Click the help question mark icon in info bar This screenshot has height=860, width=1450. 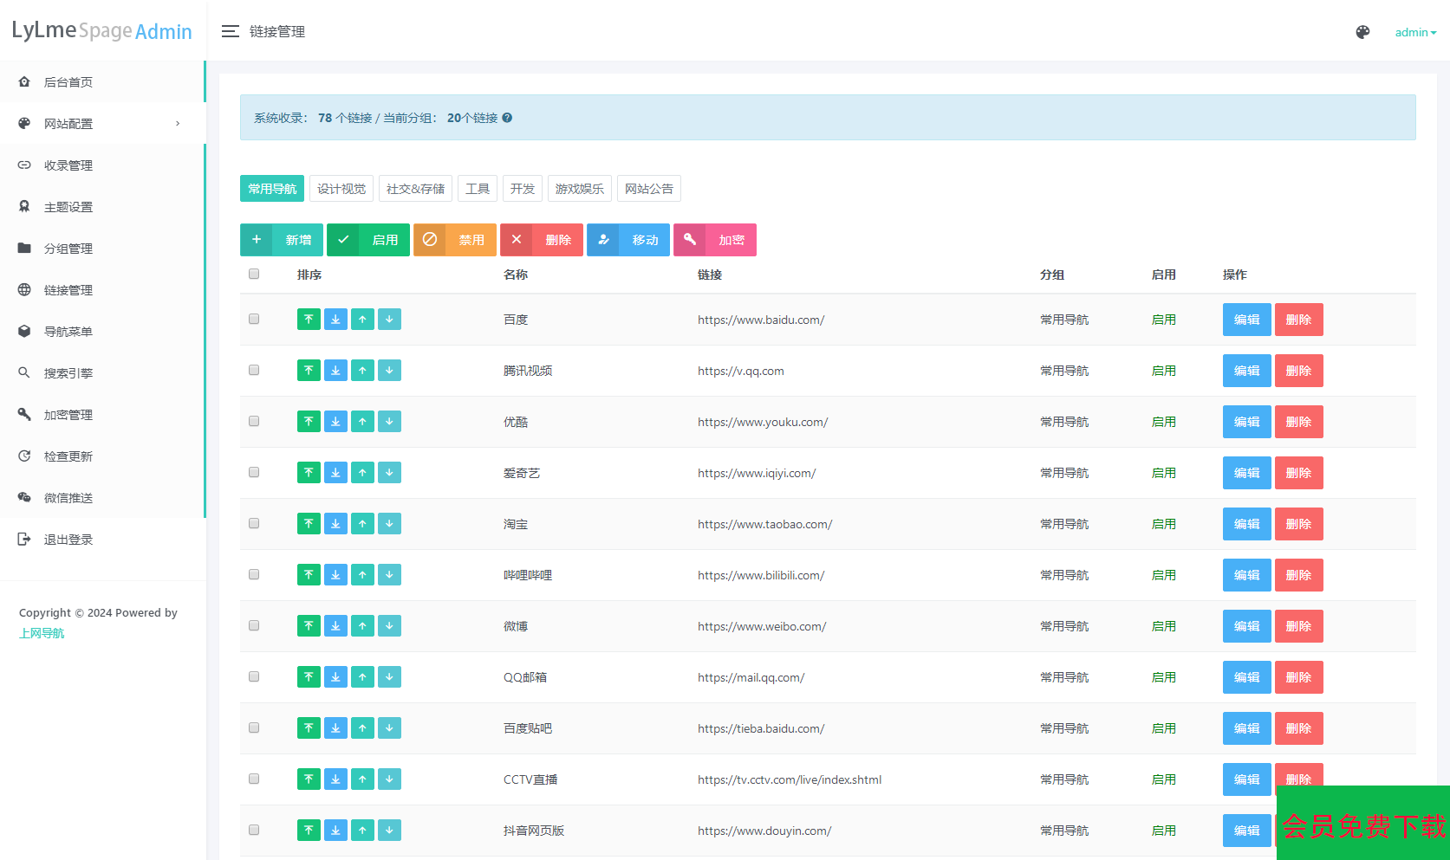pyautogui.click(x=507, y=118)
